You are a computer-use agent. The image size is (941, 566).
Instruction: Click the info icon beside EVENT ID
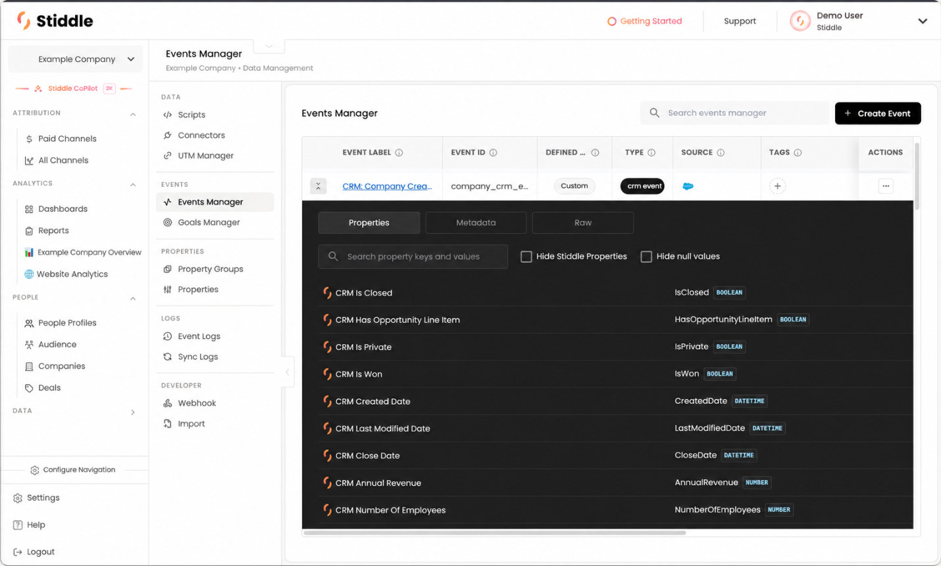pyautogui.click(x=493, y=153)
